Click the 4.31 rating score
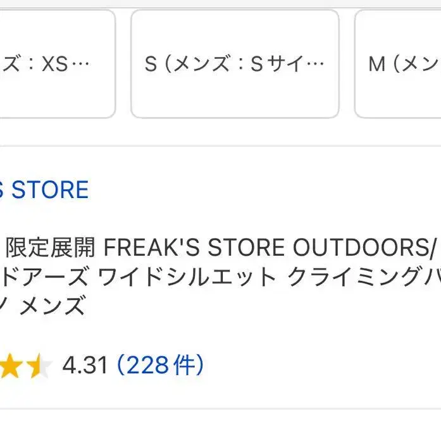Viewport: 441px width, 441px height. click(85, 365)
